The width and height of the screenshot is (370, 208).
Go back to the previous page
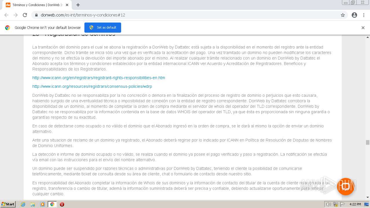point(6,15)
